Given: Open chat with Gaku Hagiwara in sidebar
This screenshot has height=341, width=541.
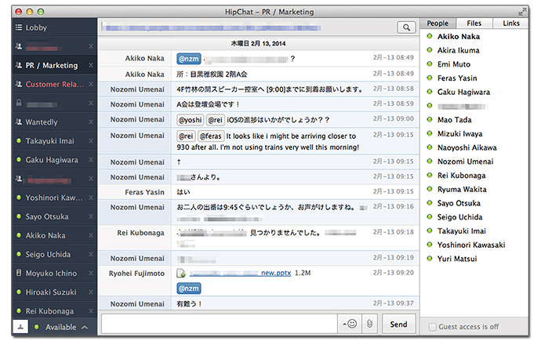Looking at the screenshot, I should pos(54,160).
